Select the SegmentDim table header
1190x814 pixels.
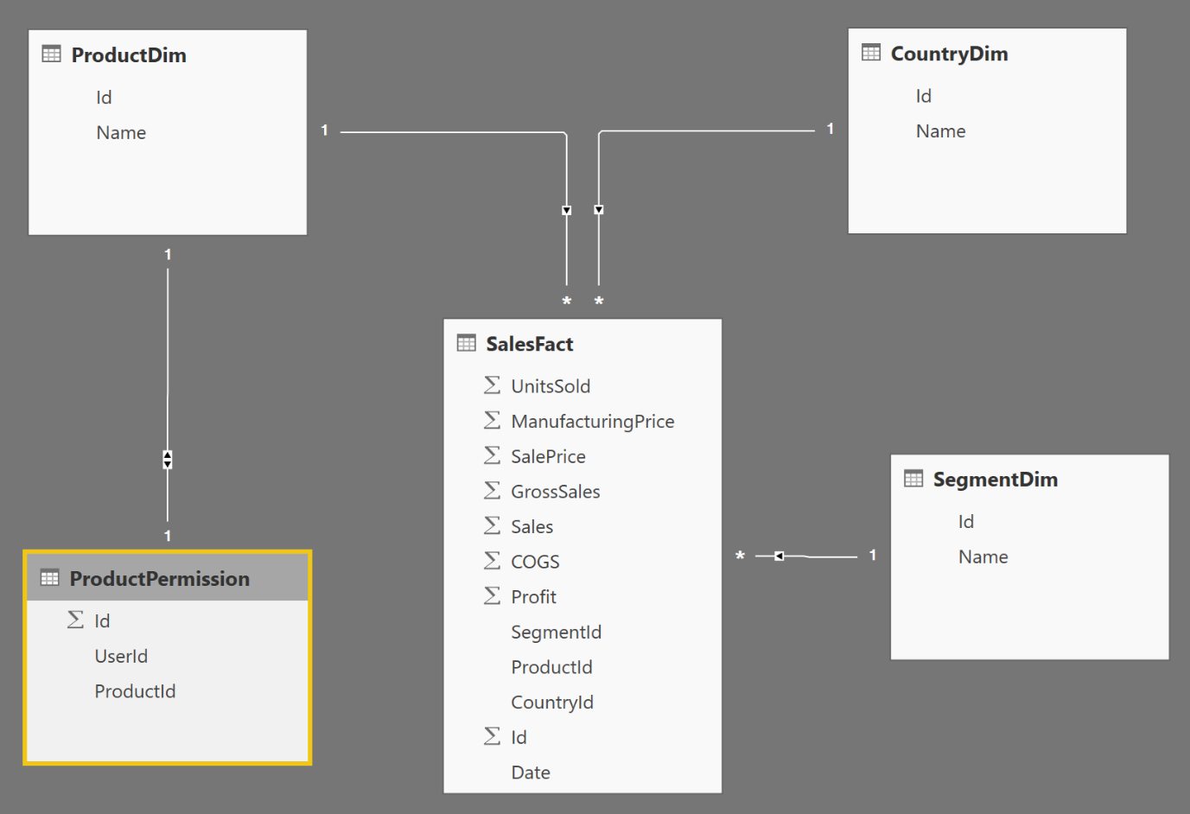[1029, 479]
